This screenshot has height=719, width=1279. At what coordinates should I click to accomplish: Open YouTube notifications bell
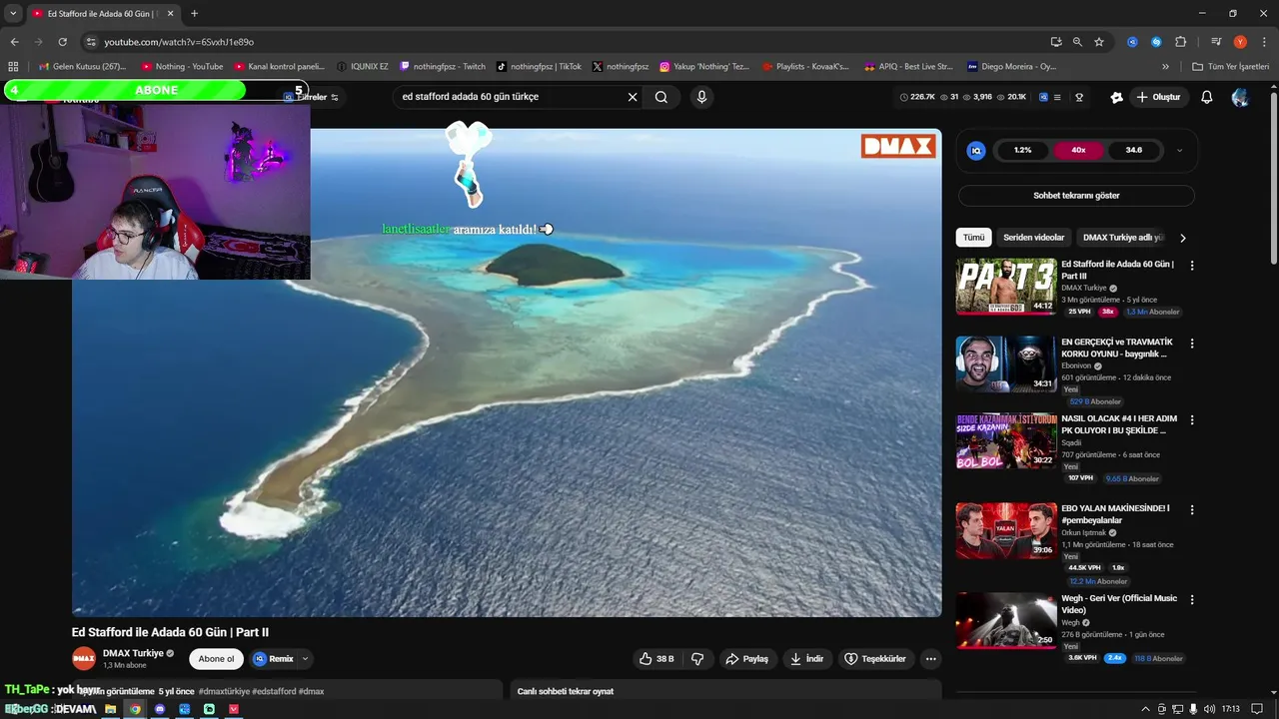(x=1207, y=97)
